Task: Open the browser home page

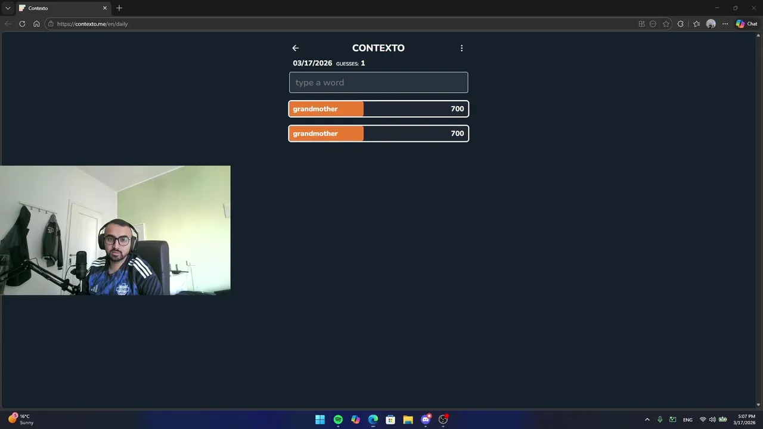Action: (x=36, y=24)
